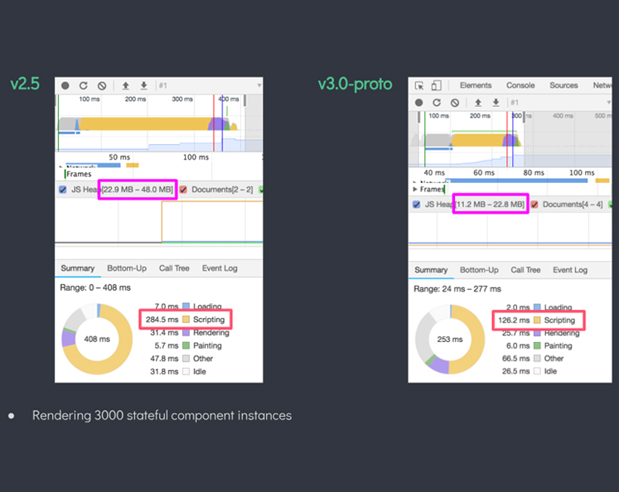Click the yellow scripting overview bar in v3.0-proto
The width and height of the screenshot is (619, 492).
(x=477, y=140)
